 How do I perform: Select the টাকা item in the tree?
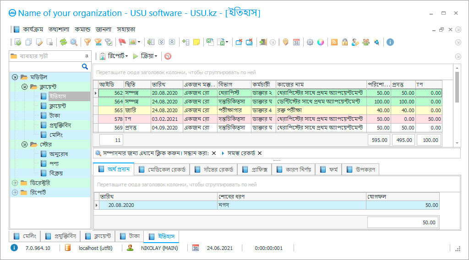[x=55, y=115]
